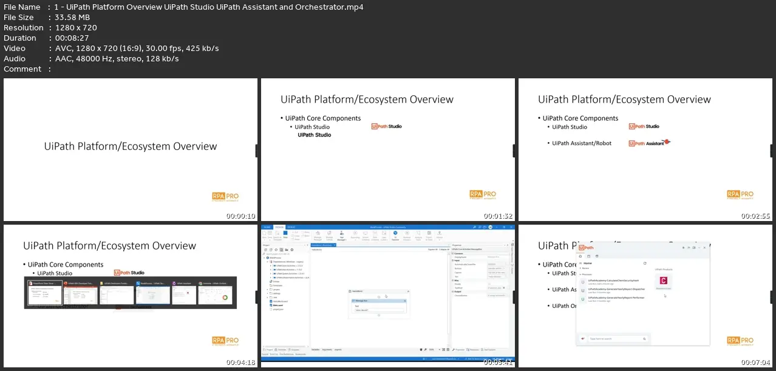Click the Message Box Text input field
The image size is (776, 371).
click(x=379, y=310)
